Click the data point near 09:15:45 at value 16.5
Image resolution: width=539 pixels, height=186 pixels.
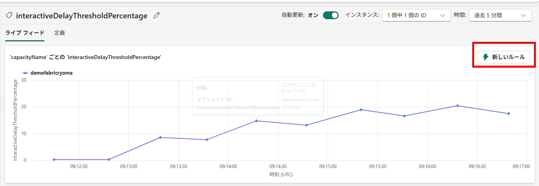pyautogui.click(x=405, y=116)
